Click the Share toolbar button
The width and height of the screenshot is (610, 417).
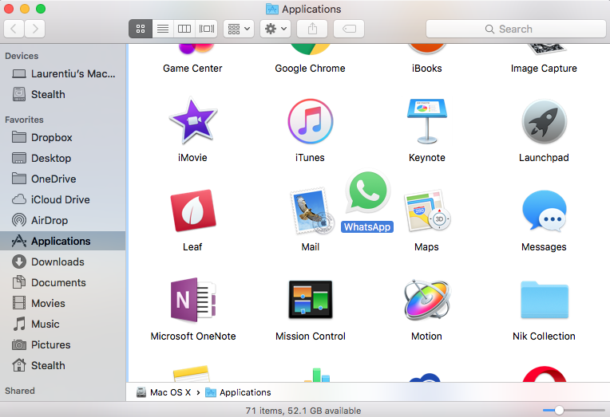click(312, 29)
